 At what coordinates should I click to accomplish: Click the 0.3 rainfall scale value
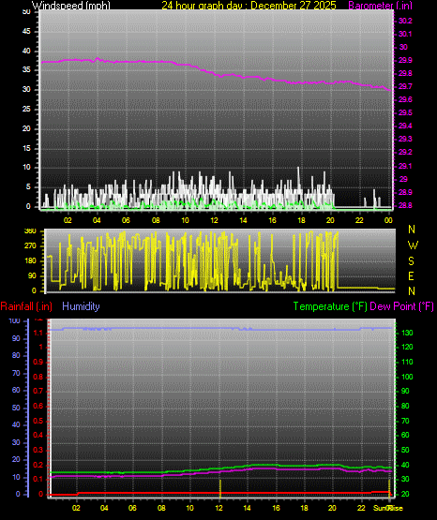coord(38,451)
